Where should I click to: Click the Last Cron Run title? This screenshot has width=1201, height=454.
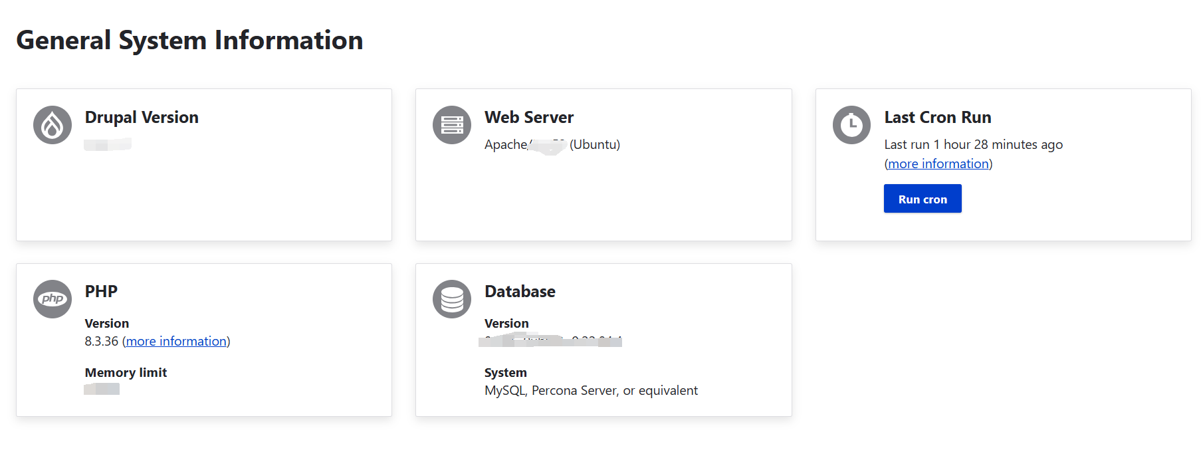click(938, 118)
